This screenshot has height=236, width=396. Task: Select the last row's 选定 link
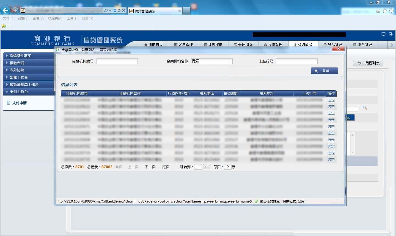pyautogui.click(x=331, y=160)
